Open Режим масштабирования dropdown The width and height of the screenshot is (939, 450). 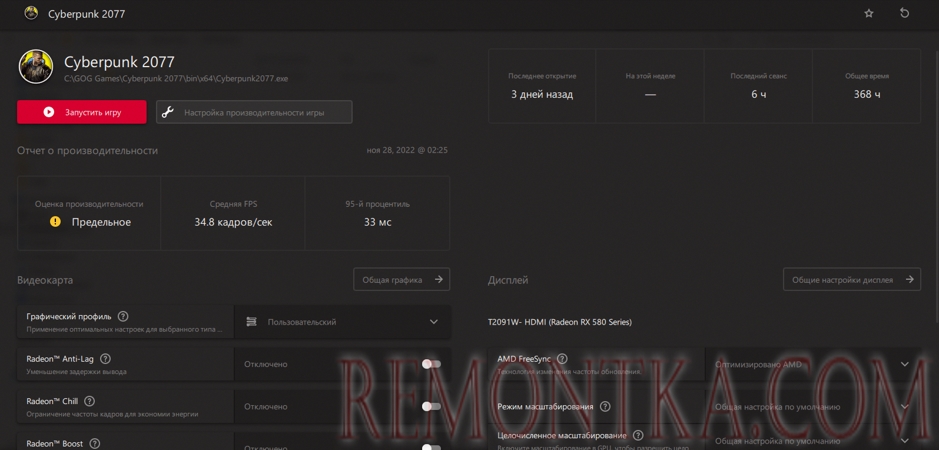tap(813, 406)
